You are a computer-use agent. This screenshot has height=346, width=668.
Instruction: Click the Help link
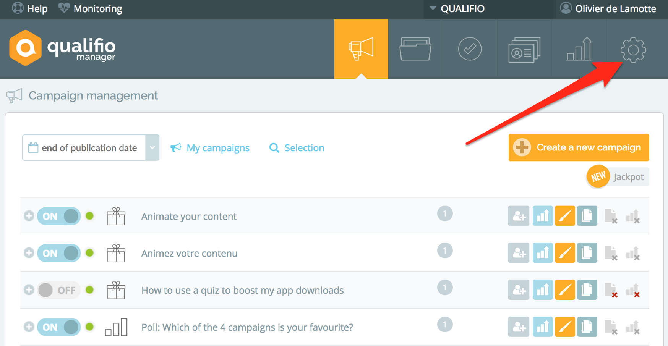click(30, 8)
